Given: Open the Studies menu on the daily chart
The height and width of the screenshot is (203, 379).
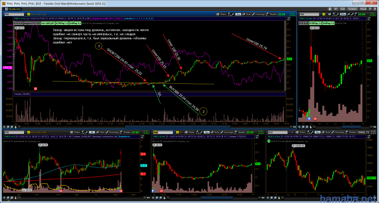Looking at the screenshot, I should click(126, 132).
